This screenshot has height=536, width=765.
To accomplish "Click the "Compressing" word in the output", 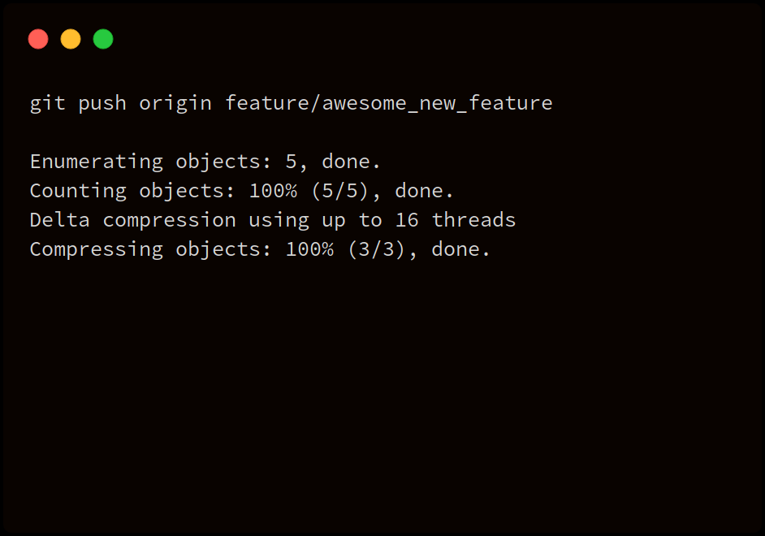I will (x=96, y=249).
